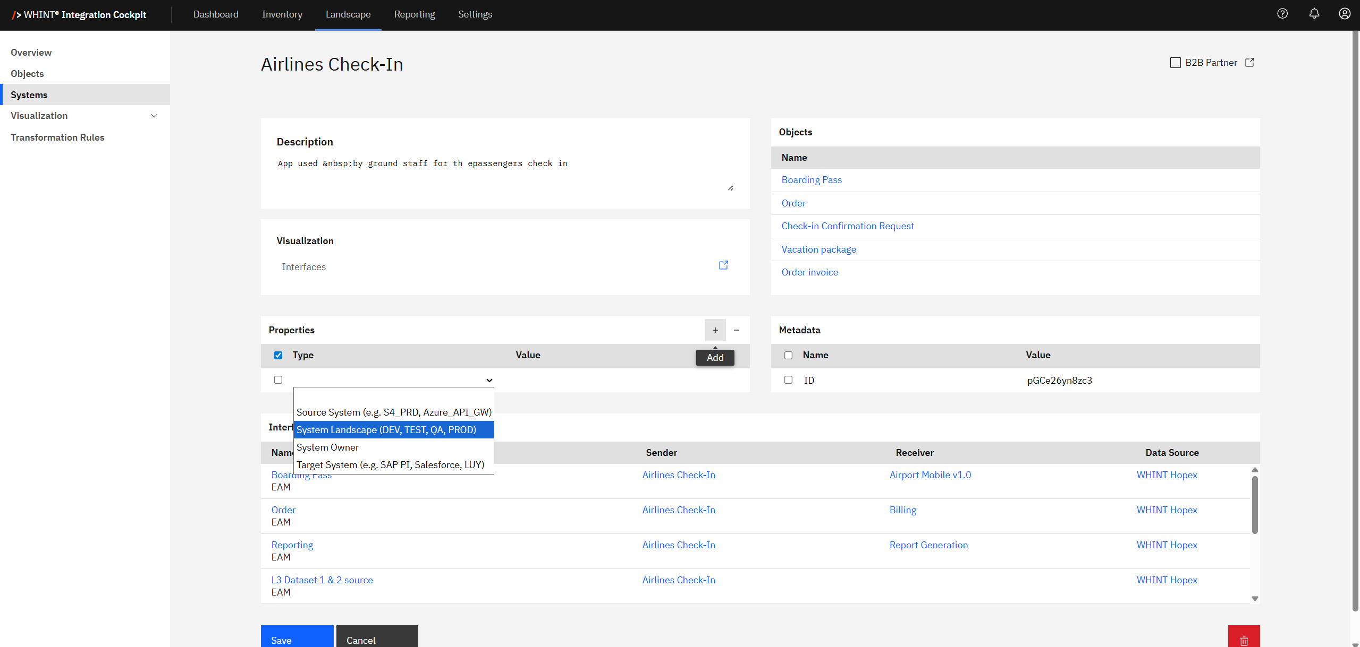Click the Sender column header
The image size is (1360, 647).
pyautogui.click(x=661, y=453)
